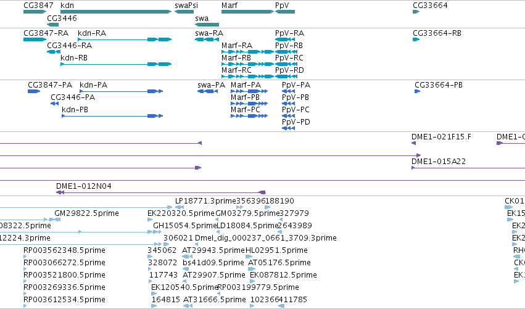This screenshot has height=309, width=525.
Task: Select the Marf gene bar
Action: click(x=248, y=12)
